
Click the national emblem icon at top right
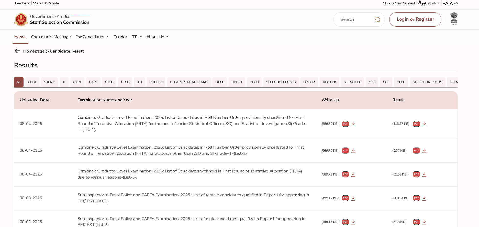454,19
